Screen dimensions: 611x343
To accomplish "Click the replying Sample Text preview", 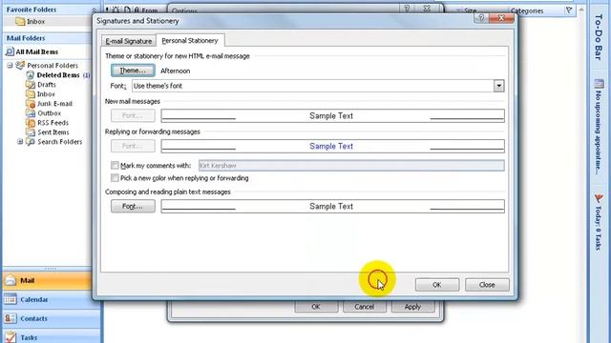I will 333,146.
